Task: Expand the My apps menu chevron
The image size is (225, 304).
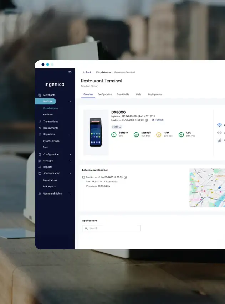Action: (70, 161)
